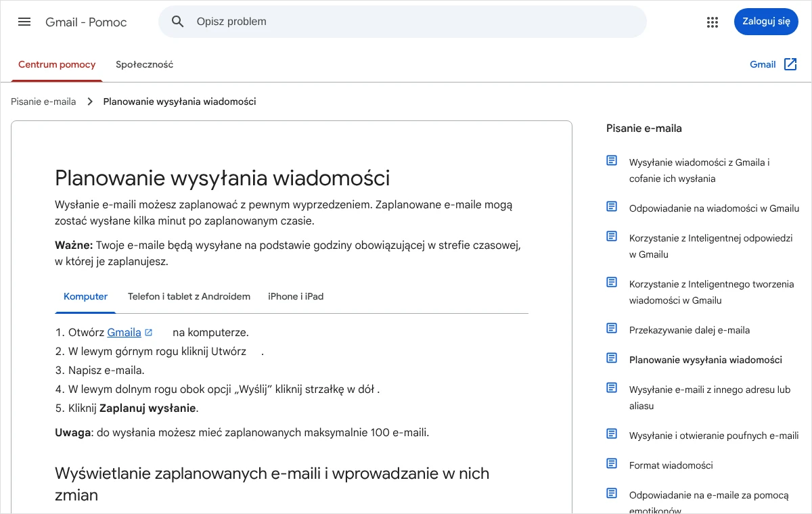Click the bold Ważne: label
The height and width of the screenshot is (514, 812).
coord(74,245)
